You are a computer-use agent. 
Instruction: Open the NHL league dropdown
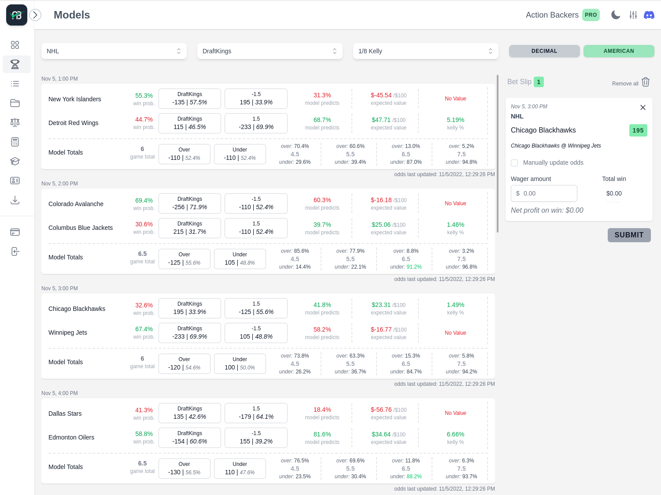[x=114, y=51]
